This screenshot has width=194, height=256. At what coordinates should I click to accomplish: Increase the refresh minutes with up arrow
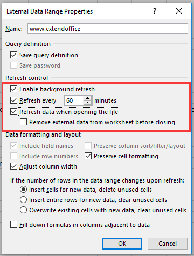pyautogui.click(x=87, y=98)
